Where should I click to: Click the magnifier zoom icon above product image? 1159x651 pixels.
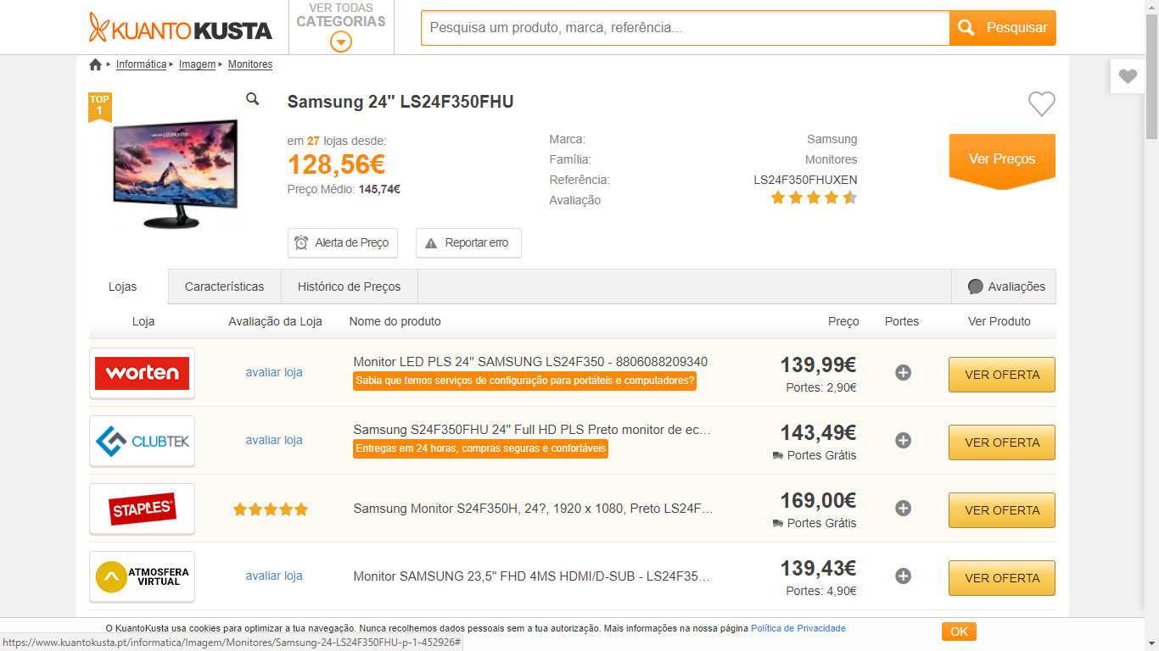pyautogui.click(x=252, y=99)
